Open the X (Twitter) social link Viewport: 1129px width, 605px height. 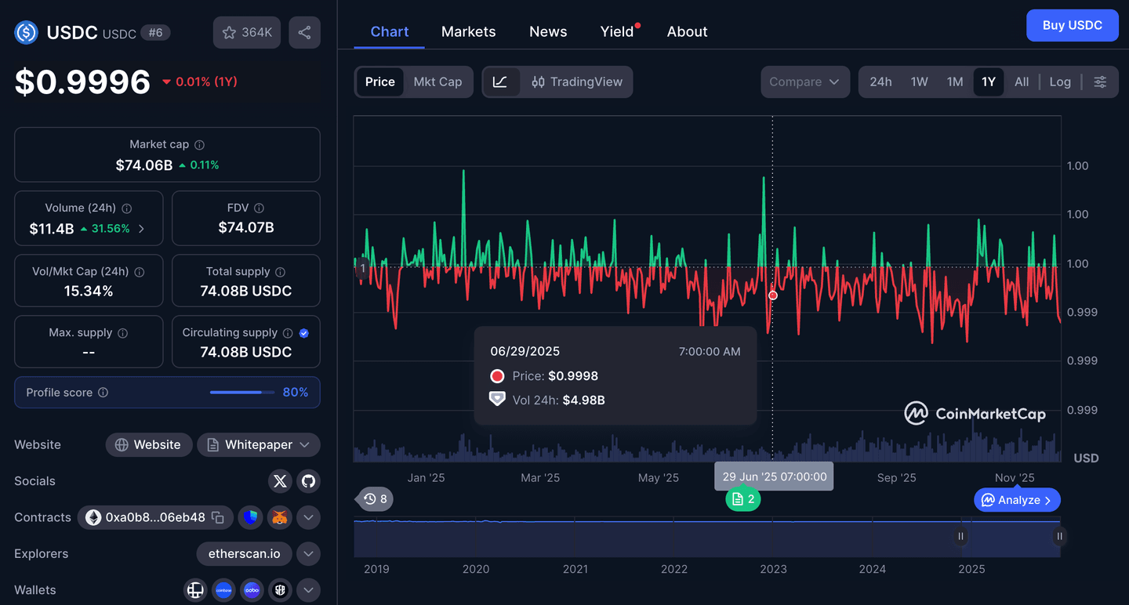tap(280, 481)
